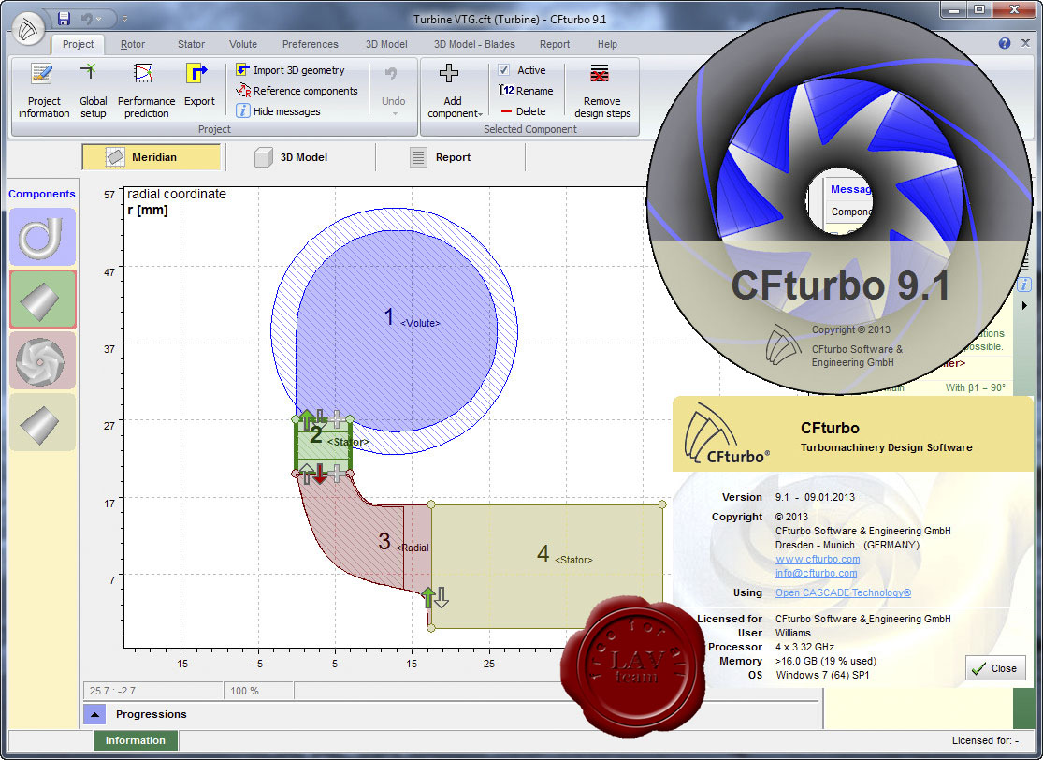Screen dimensions: 1043x760
Task: Click the Components panel heading
Action: click(42, 194)
